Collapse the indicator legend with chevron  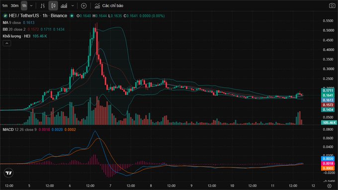[7, 43]
